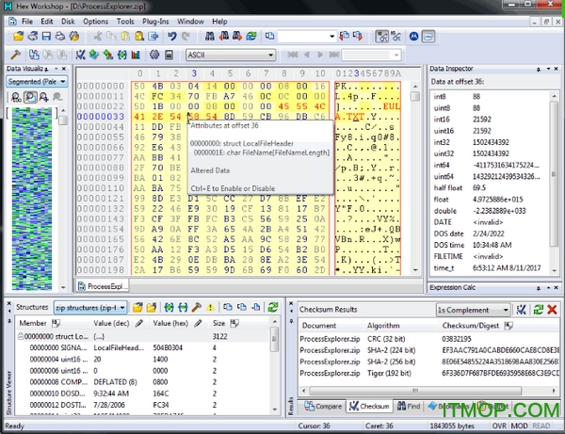Click the Undo arrow icon

(172, 36)
